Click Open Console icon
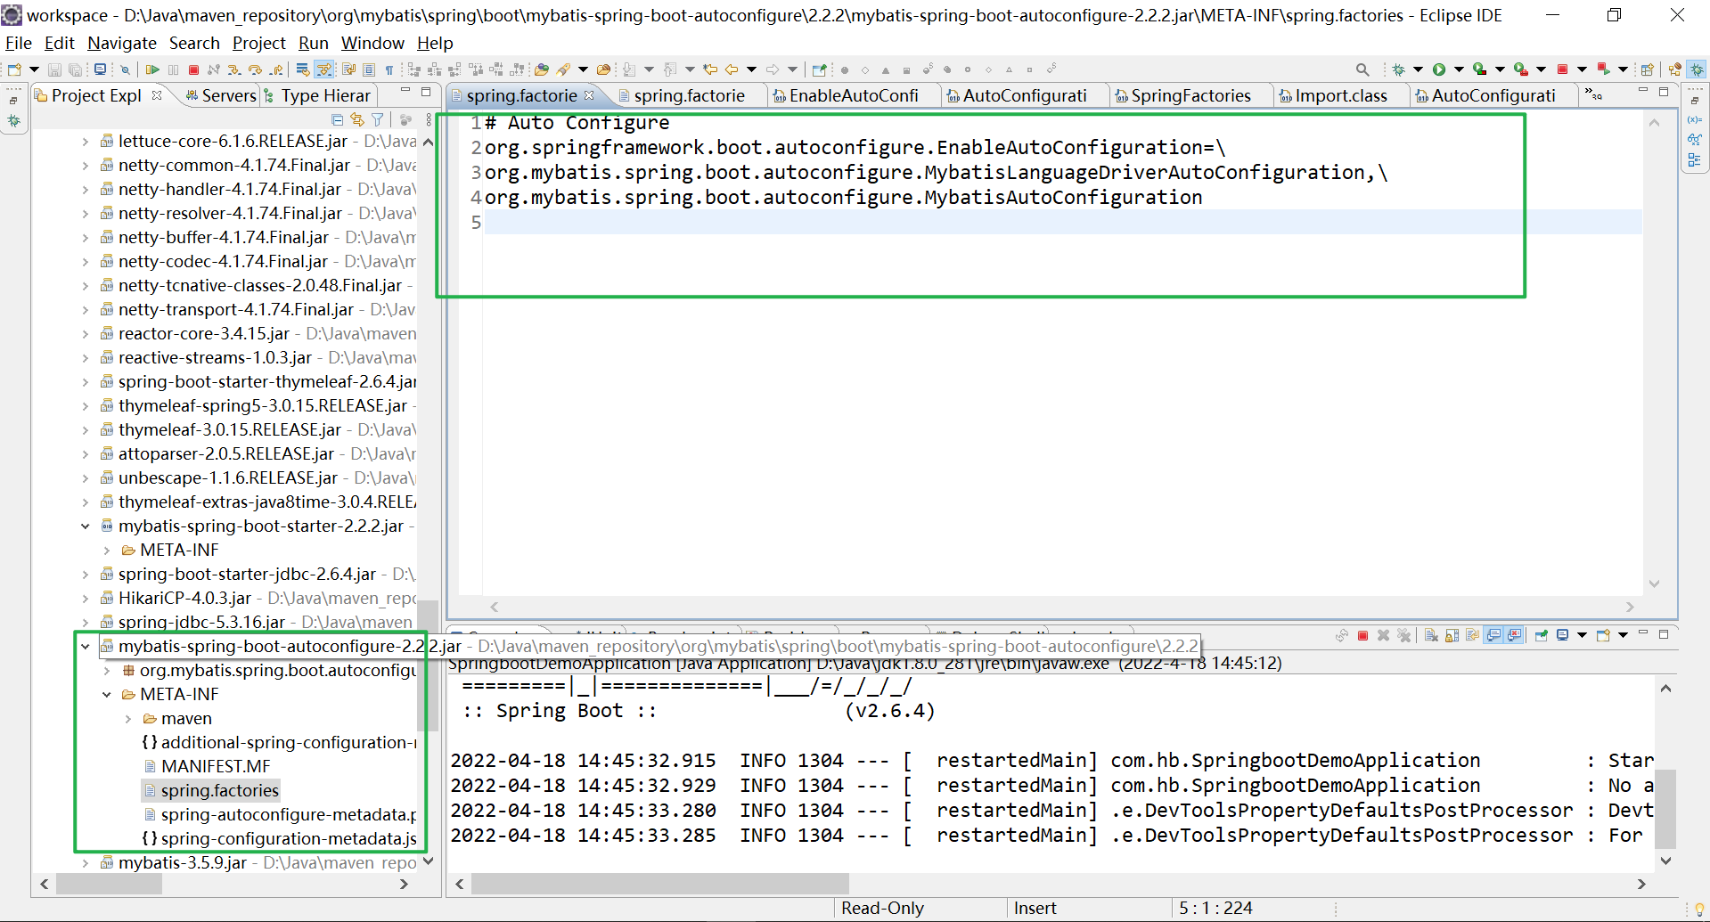 point(1603,635)
